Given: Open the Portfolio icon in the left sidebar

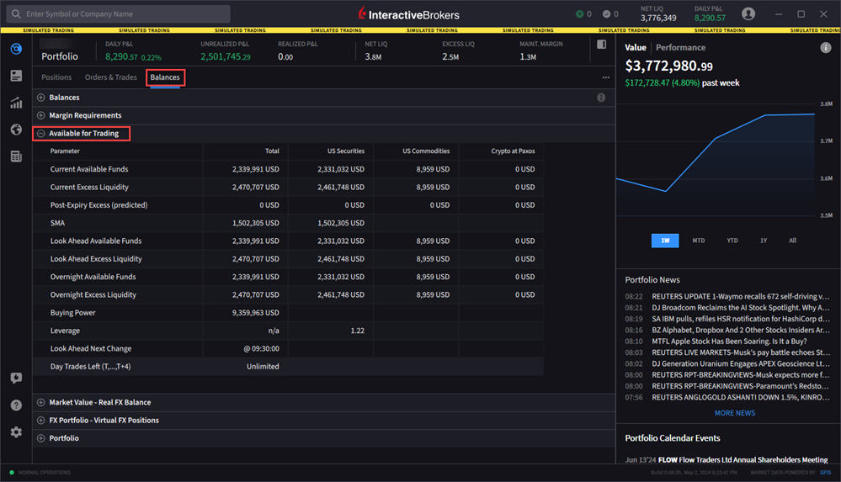Looking at the screenshot, I should tap(16, 49).
